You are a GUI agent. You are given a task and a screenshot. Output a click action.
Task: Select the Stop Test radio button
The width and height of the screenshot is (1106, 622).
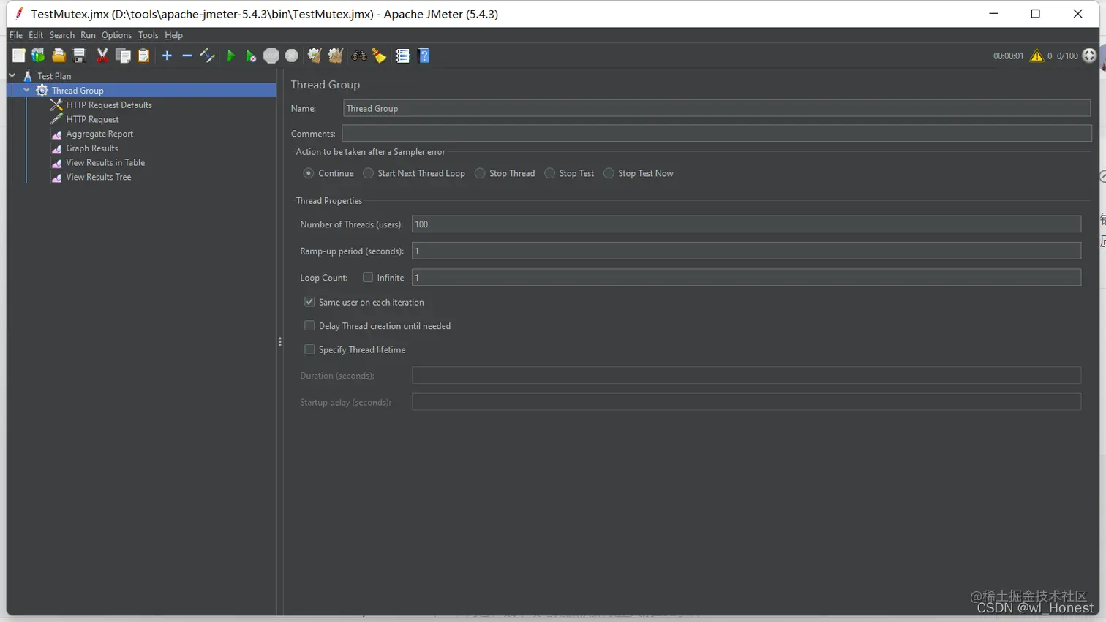[x=549, y=173]
